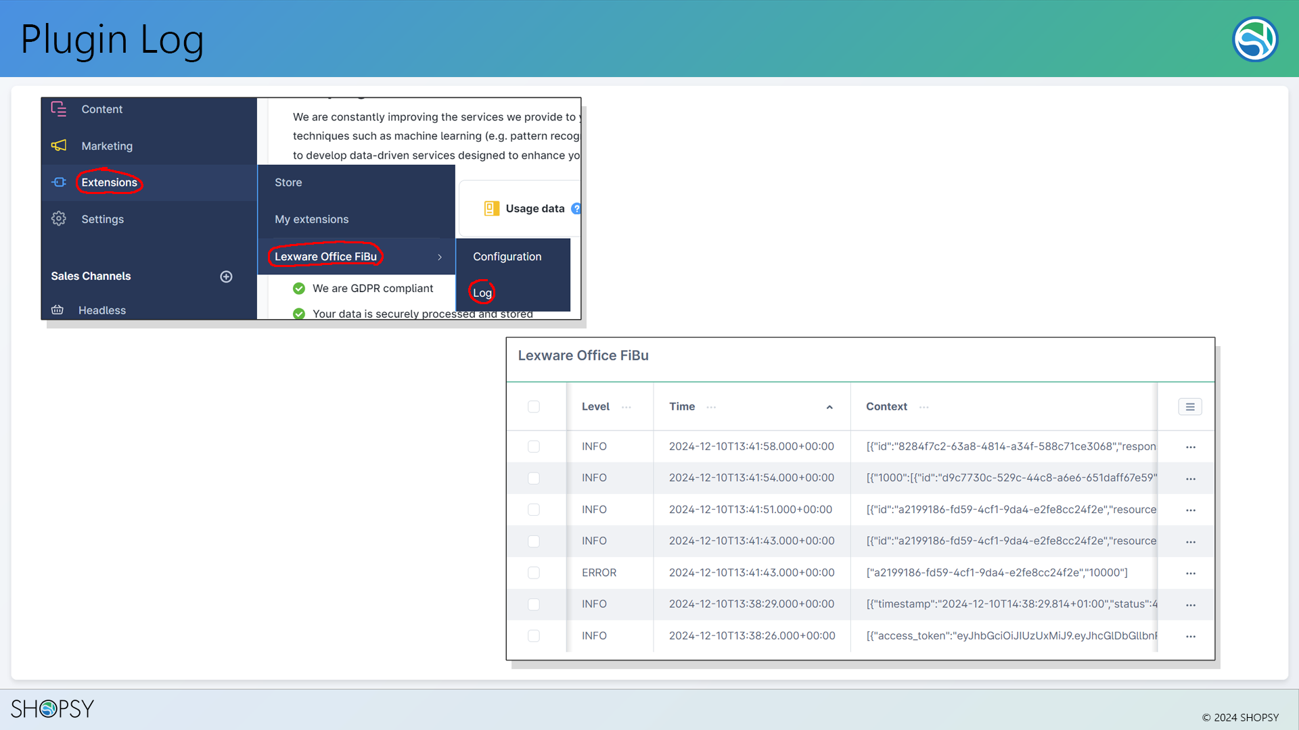Click the Usage data label

pyautogui.click(x=535, y=209)
